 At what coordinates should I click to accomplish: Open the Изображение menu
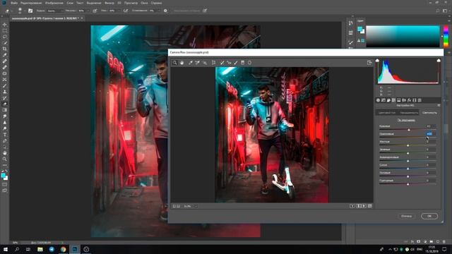click(54, 3)
